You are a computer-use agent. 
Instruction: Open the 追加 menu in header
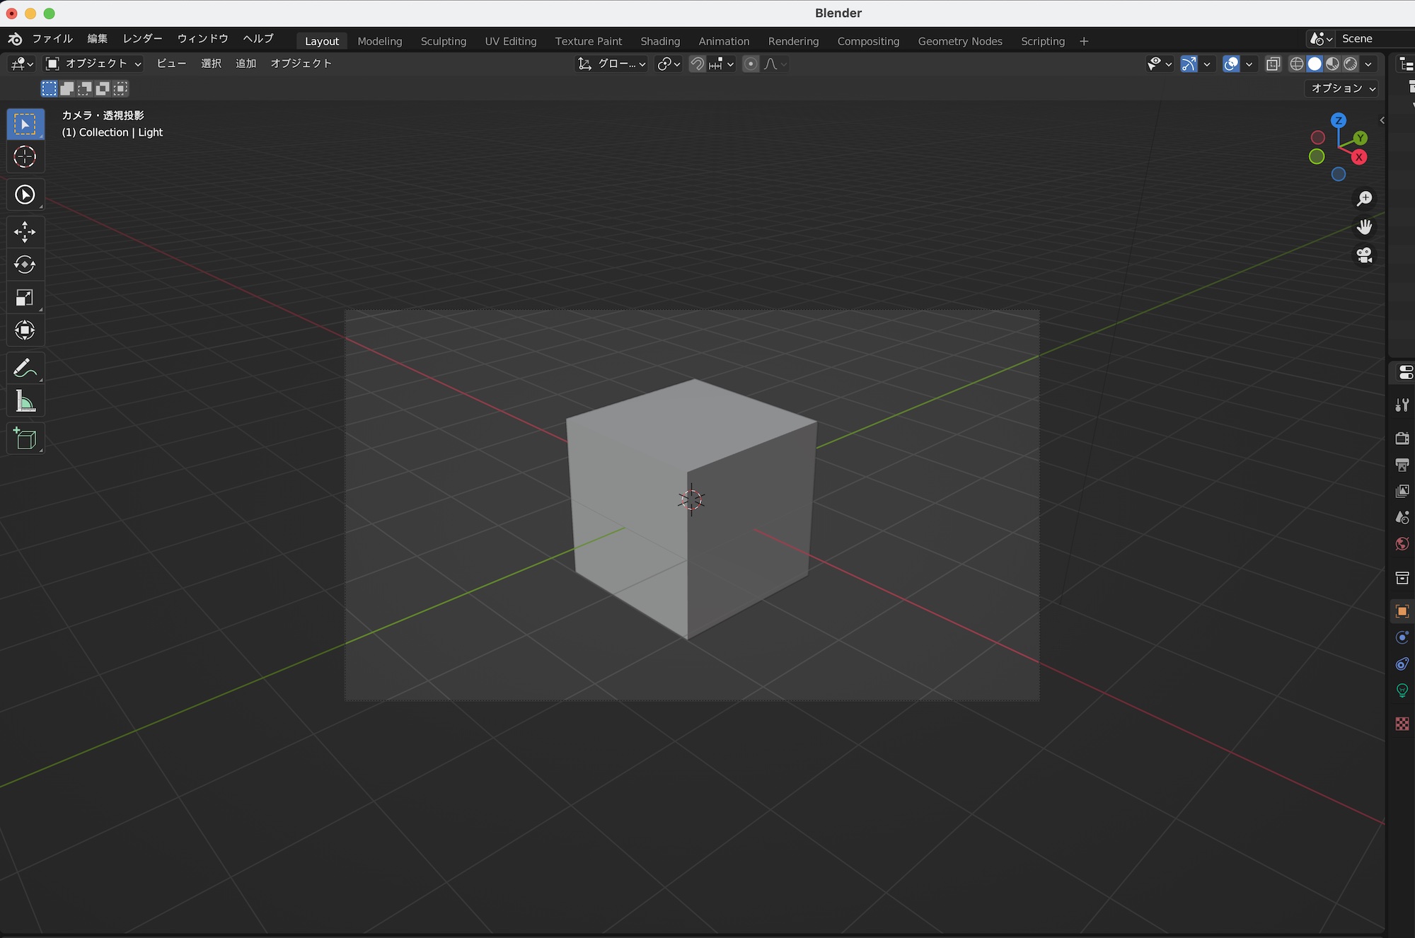[246, 64]
